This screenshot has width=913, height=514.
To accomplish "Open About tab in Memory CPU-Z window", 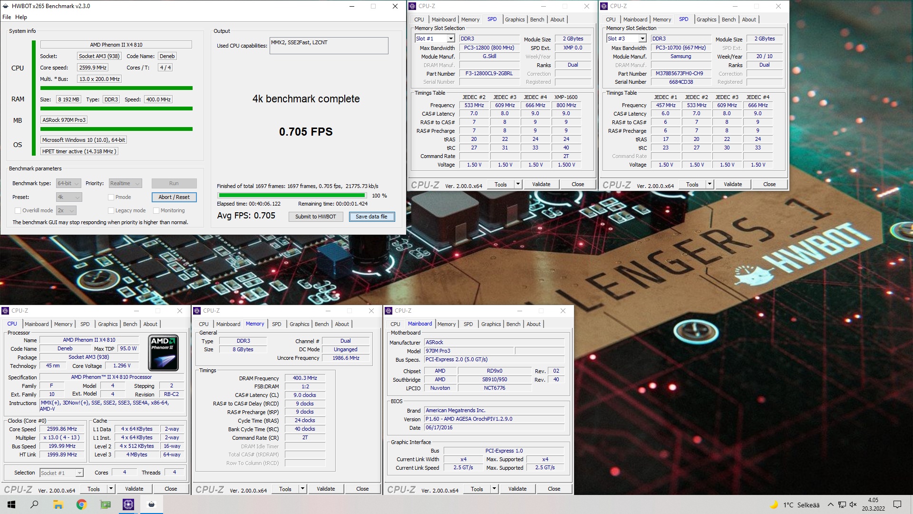I will coord(342,324).
